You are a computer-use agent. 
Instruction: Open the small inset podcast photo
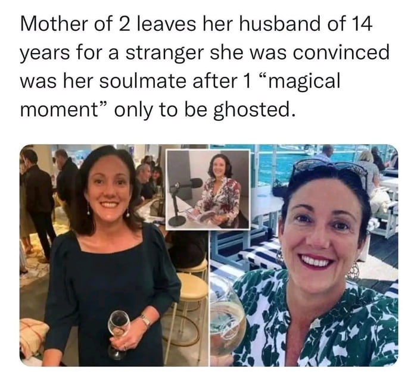point(208,189)
